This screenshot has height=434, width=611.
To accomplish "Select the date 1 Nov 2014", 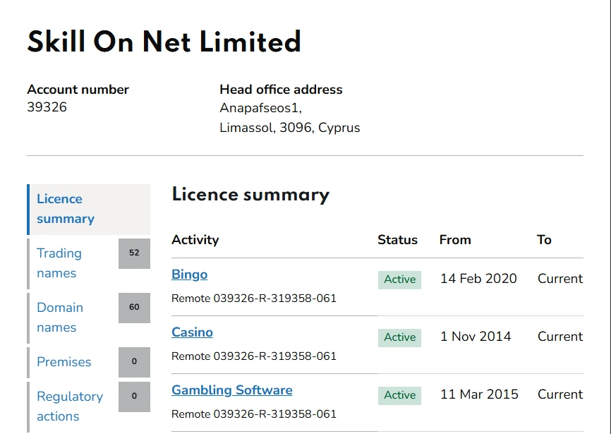I will [476, 337].
